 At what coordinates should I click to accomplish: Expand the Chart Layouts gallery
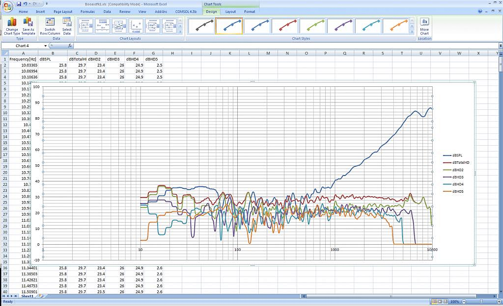click(x=180, y=32)
